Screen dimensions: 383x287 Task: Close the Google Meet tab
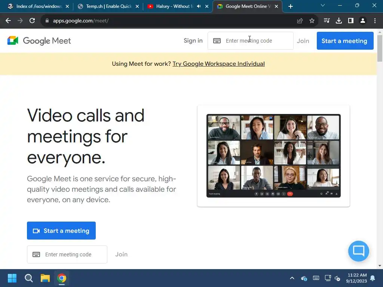pyautogui.click(x=276, y=6)
